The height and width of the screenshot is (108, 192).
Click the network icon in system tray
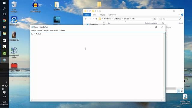[x=6, y=85]
